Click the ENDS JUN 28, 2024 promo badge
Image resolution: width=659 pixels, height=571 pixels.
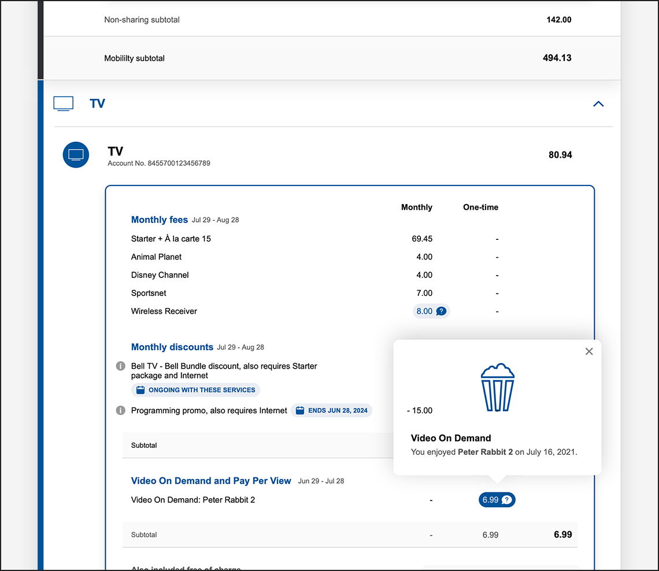(331, 410)
